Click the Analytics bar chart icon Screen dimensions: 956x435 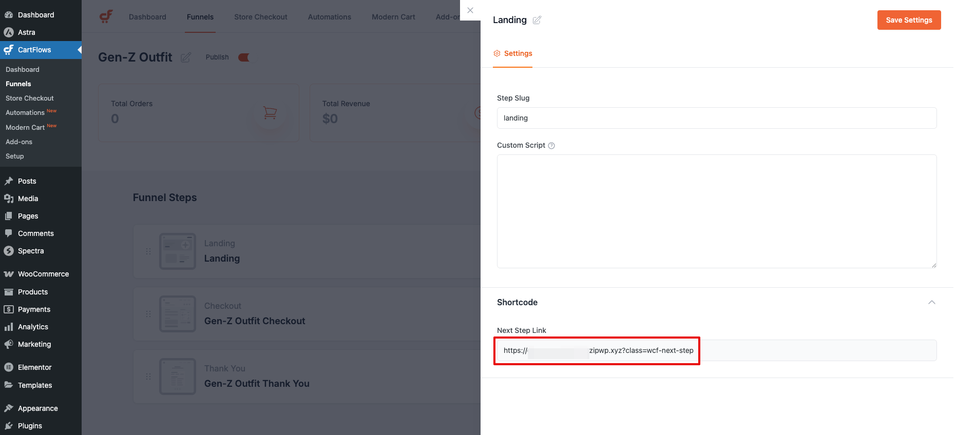coord(9,327)
